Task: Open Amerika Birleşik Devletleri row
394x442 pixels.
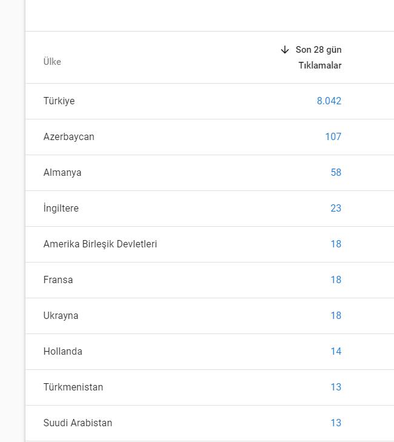Action: (210, 244)
